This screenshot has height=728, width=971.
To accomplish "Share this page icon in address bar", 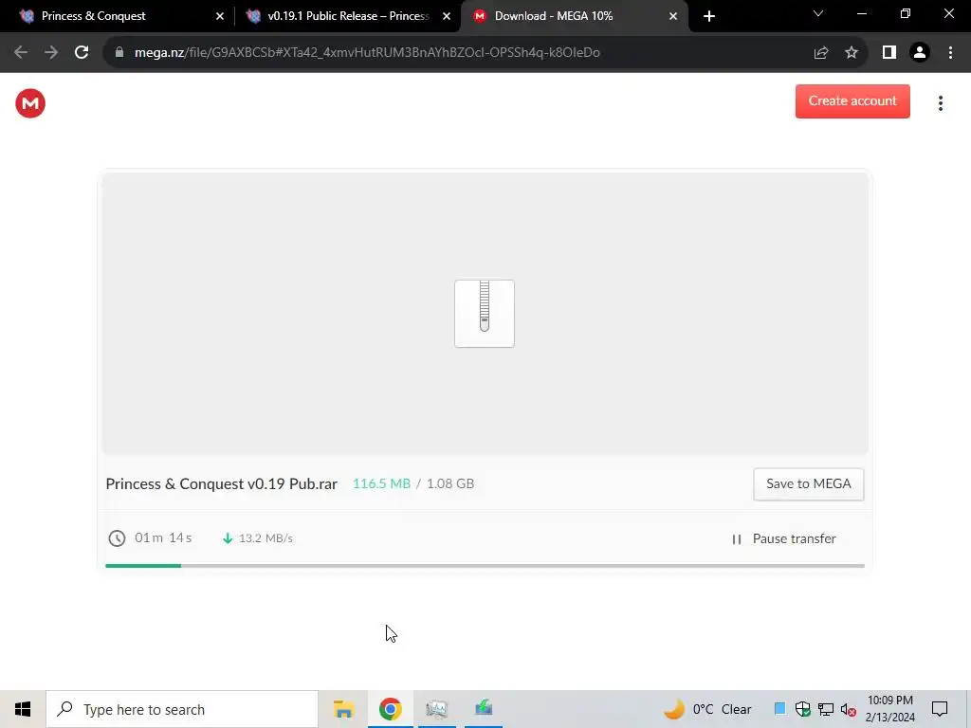I will point(821,53).
